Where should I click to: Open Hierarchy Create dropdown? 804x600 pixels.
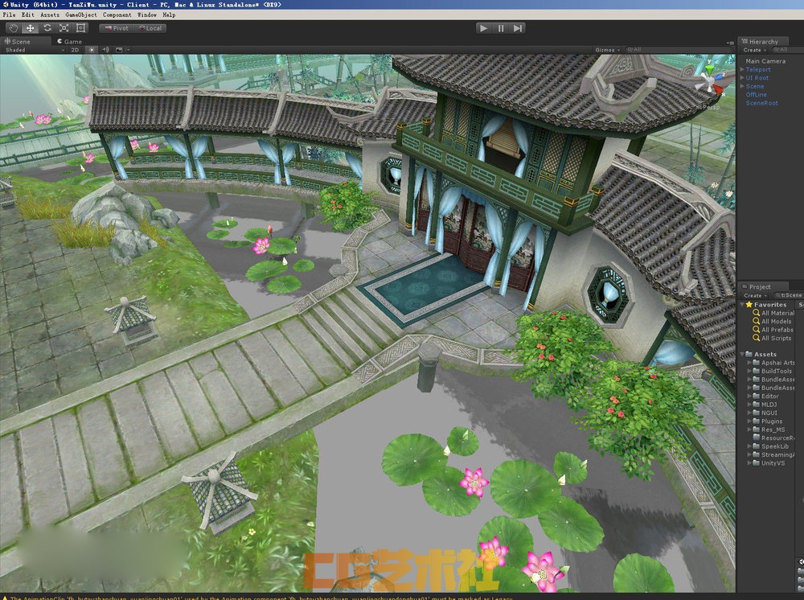click(x=754, y=50)
